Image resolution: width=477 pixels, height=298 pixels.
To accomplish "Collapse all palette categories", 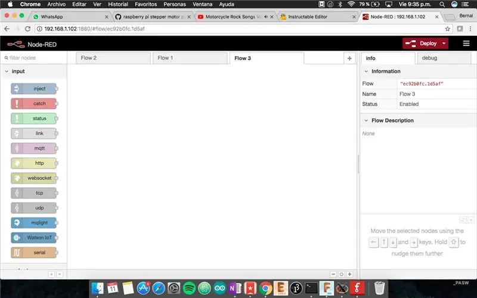I will (x=51, y=274).
